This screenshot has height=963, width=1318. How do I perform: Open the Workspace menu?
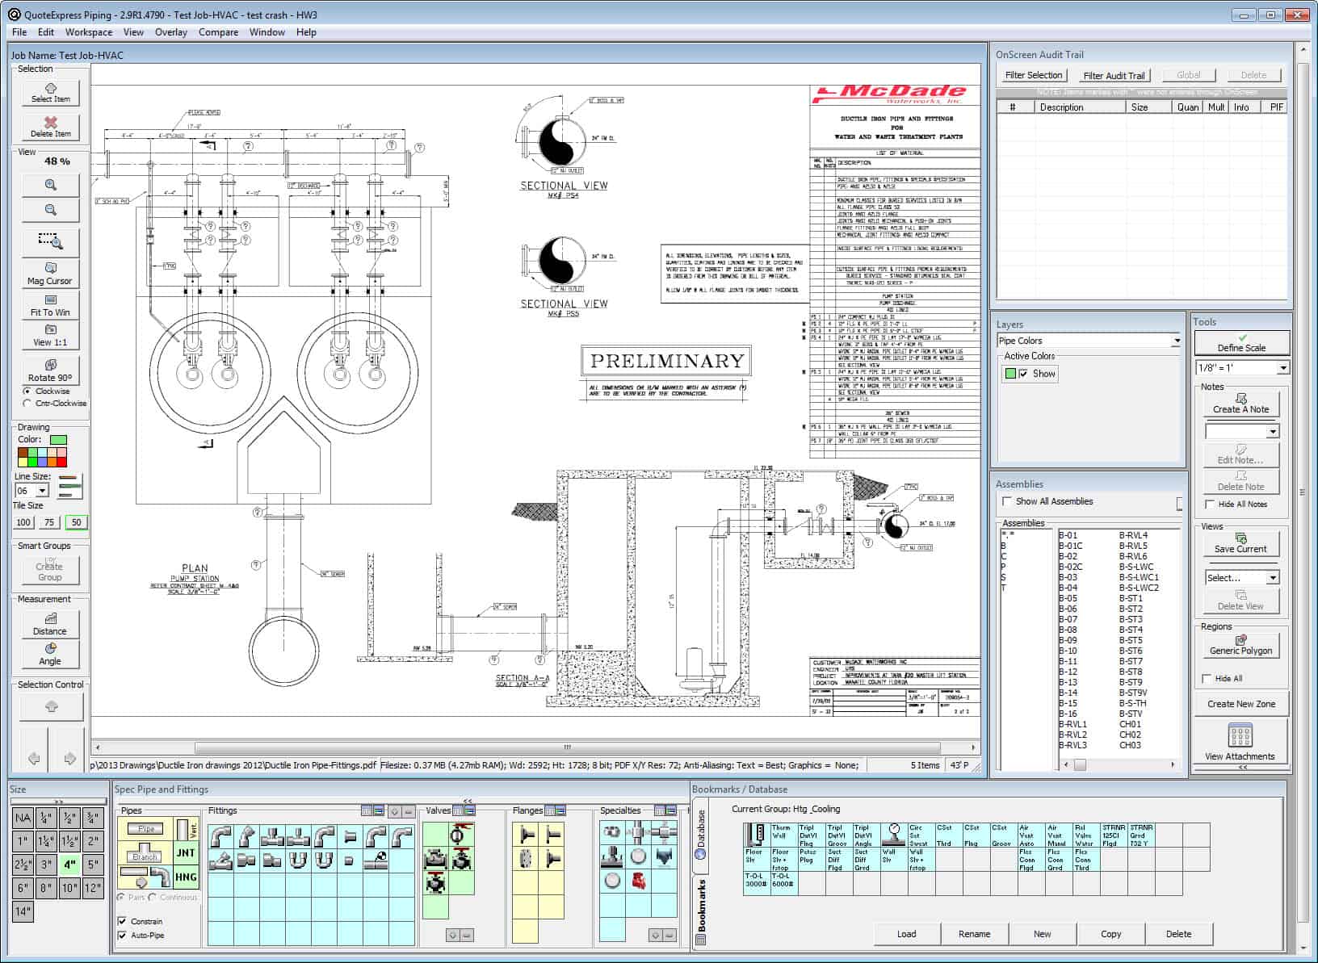89,32
